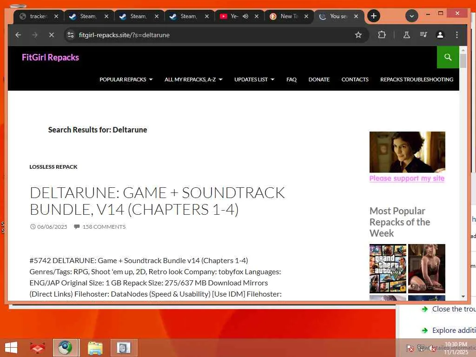
Task: Click 'Close the trou...' in background window
Action: pos(454,309)
